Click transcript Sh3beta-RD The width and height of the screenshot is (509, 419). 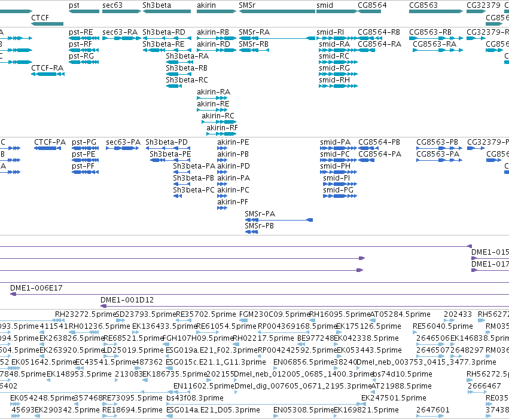click(x=167, y=38)
